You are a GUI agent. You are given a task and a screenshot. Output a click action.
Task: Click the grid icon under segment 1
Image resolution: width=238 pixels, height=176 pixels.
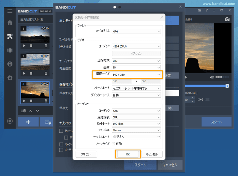[31, 46]
